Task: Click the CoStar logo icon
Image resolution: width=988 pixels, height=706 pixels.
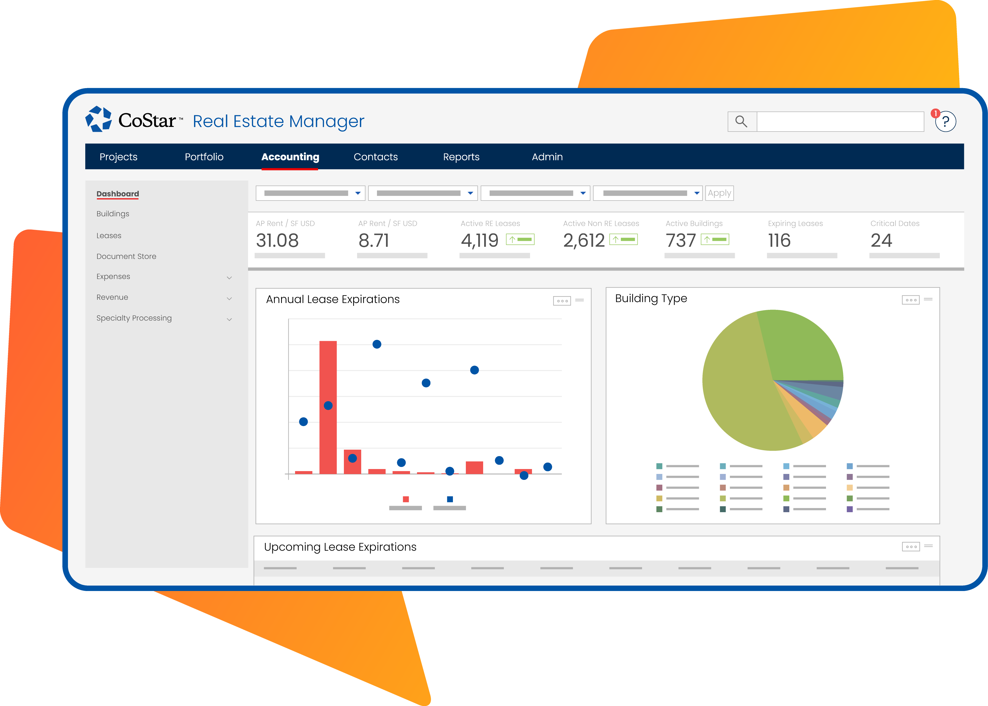Action: pyautogui.click(x=99, y=119)
